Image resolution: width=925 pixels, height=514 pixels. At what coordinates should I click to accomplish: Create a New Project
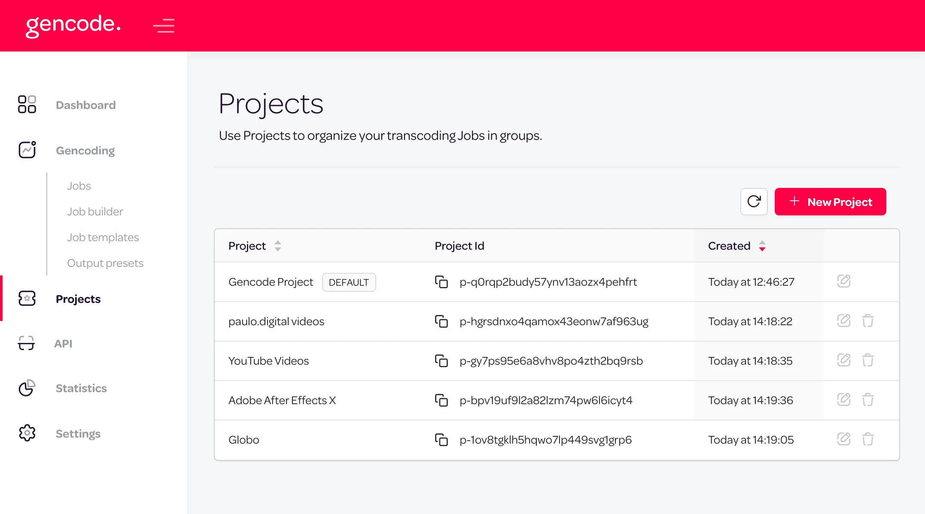[x=830, y=202]
